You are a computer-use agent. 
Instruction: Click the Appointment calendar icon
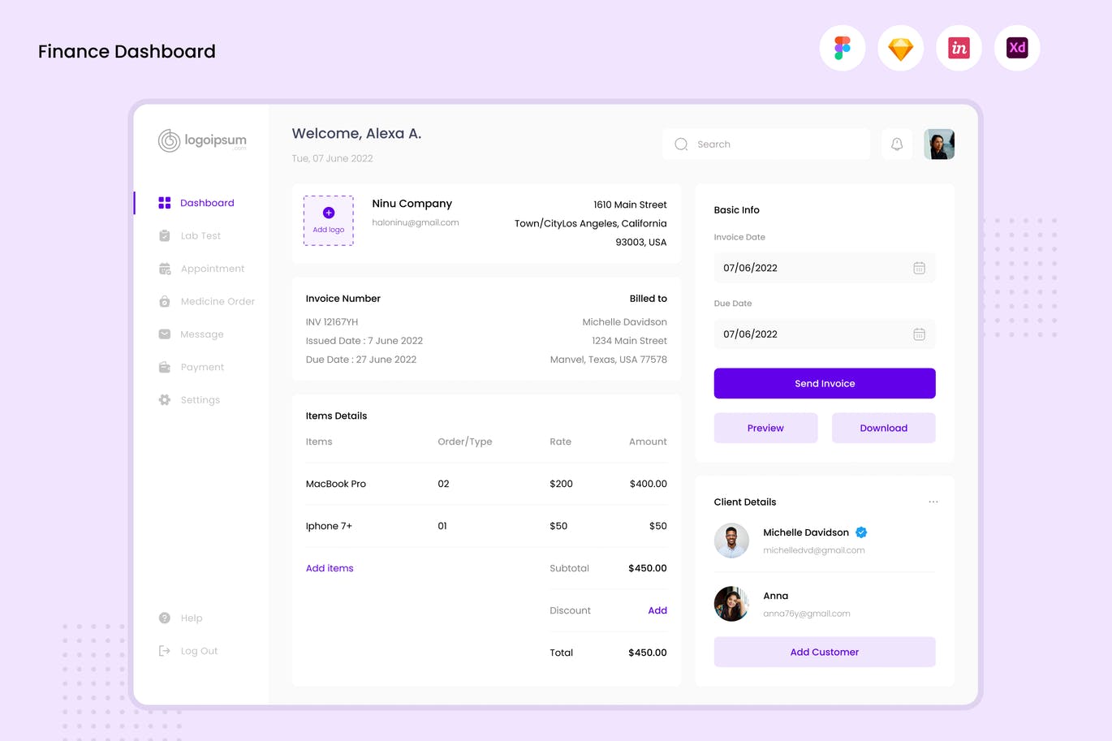165,269
